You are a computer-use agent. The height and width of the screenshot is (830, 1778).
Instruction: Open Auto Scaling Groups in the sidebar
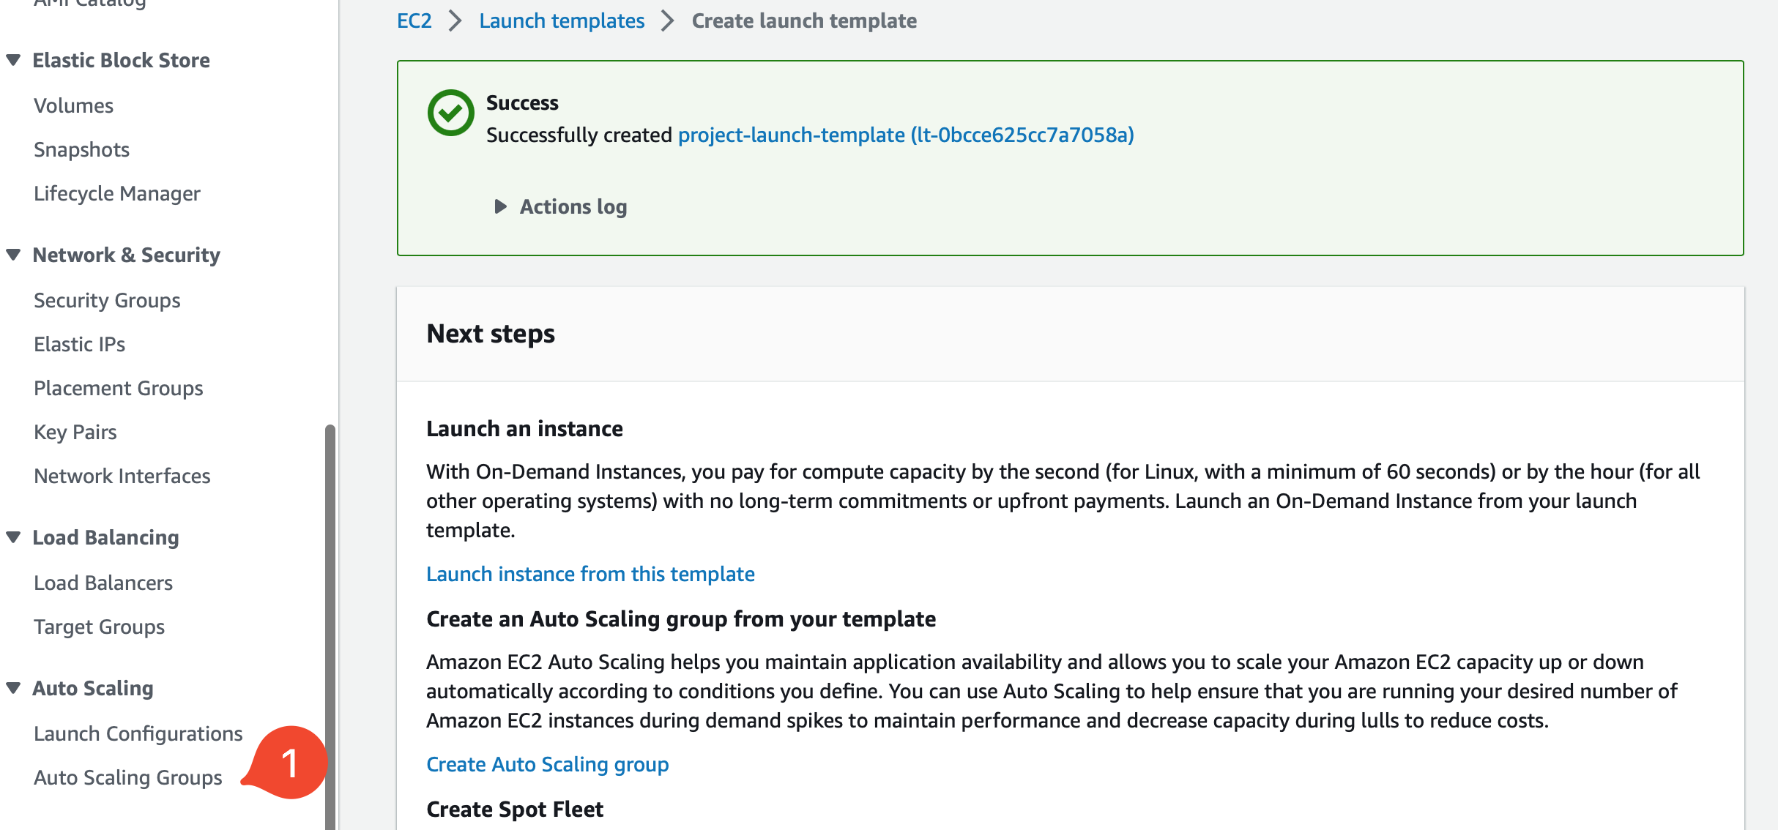127,777
